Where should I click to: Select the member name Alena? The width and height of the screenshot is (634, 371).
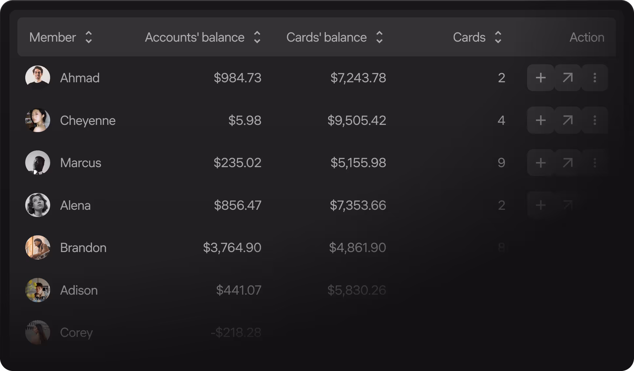(x=75, y=205)
